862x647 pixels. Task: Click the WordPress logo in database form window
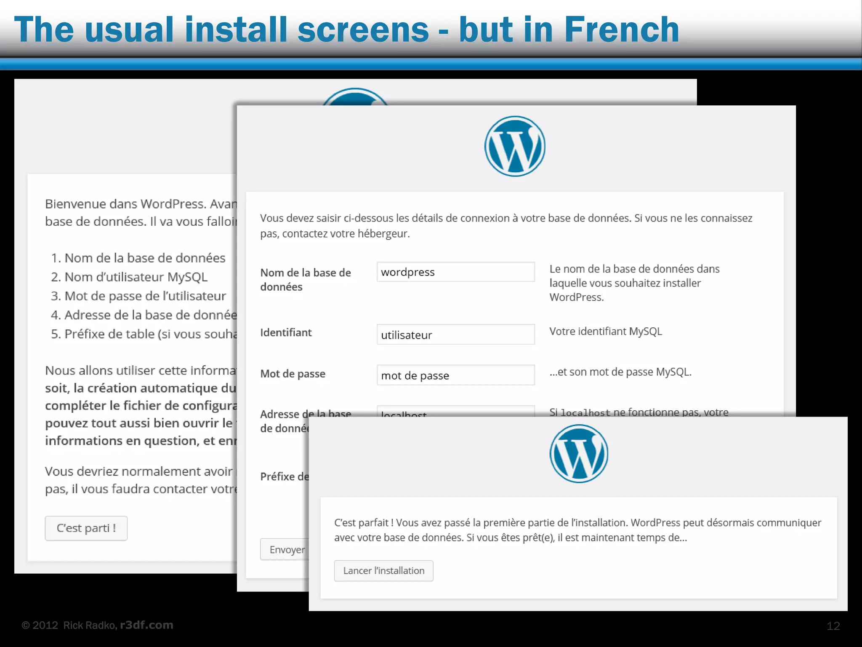[515, 146]
